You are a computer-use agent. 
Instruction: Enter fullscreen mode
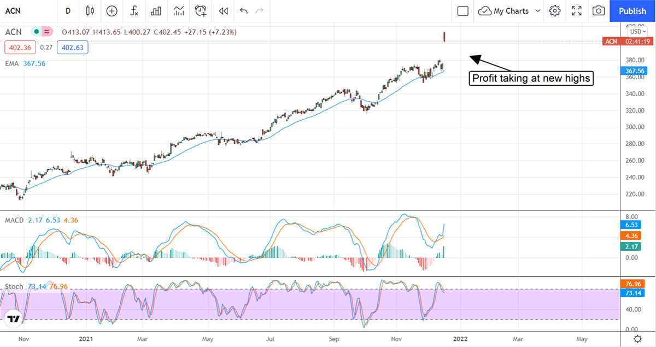577,10
